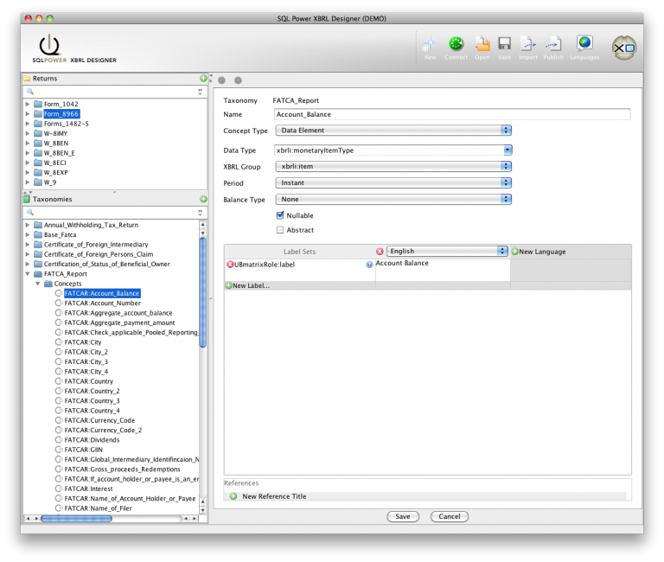
Task: Click the Cancel button
Action: (x=450, y=516)
